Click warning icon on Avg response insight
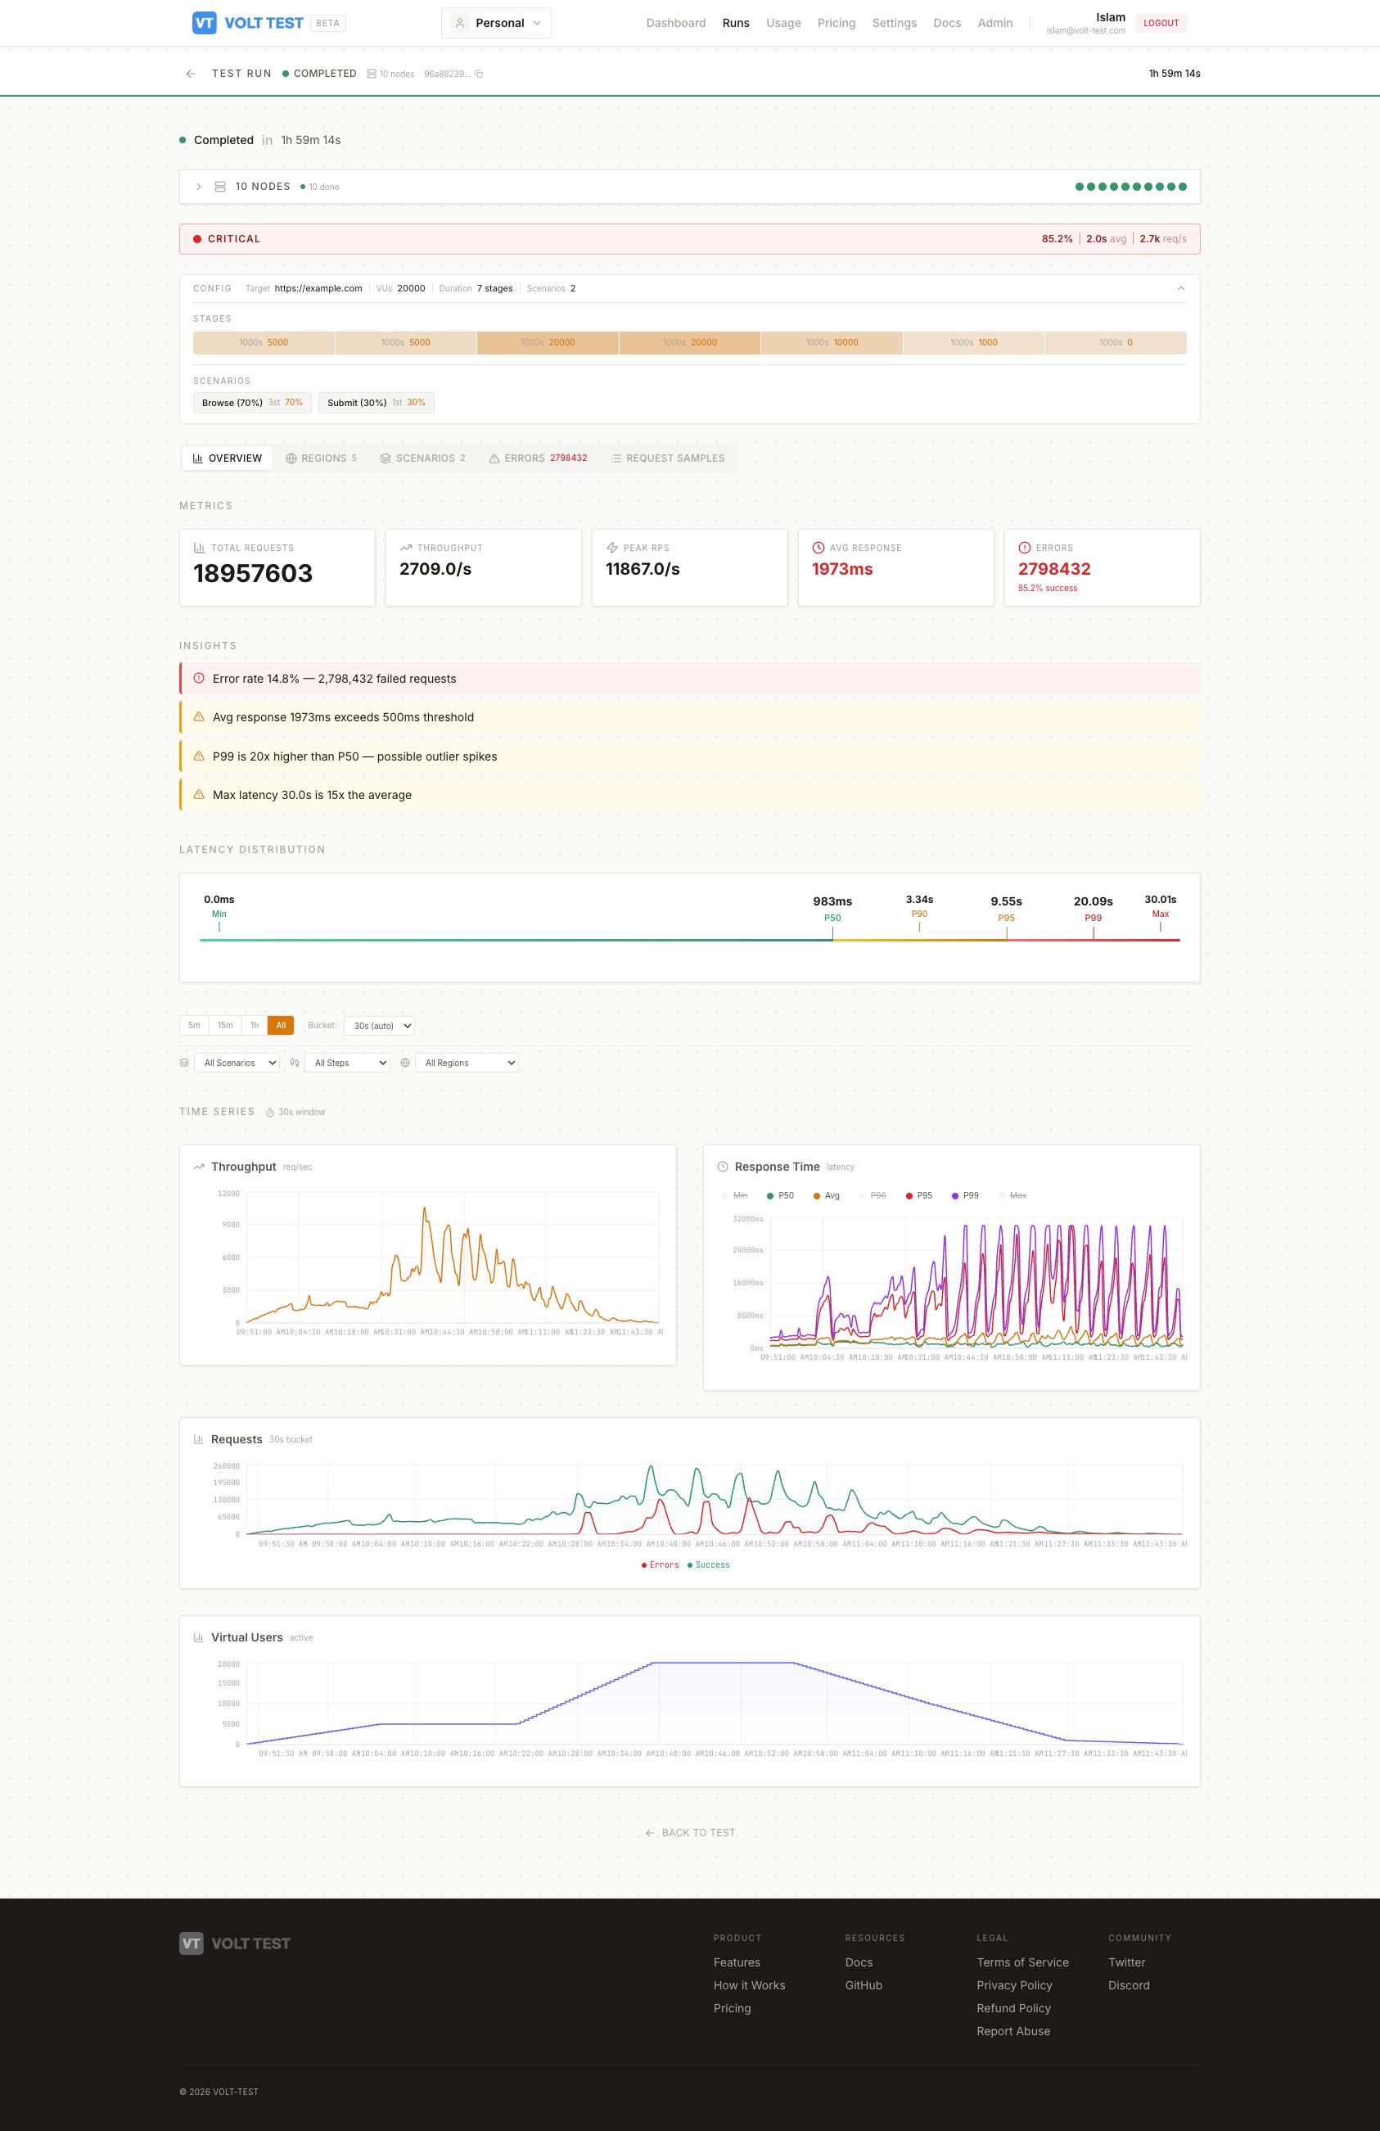This screenshot has width=1380, height=2131. (199, 717)
